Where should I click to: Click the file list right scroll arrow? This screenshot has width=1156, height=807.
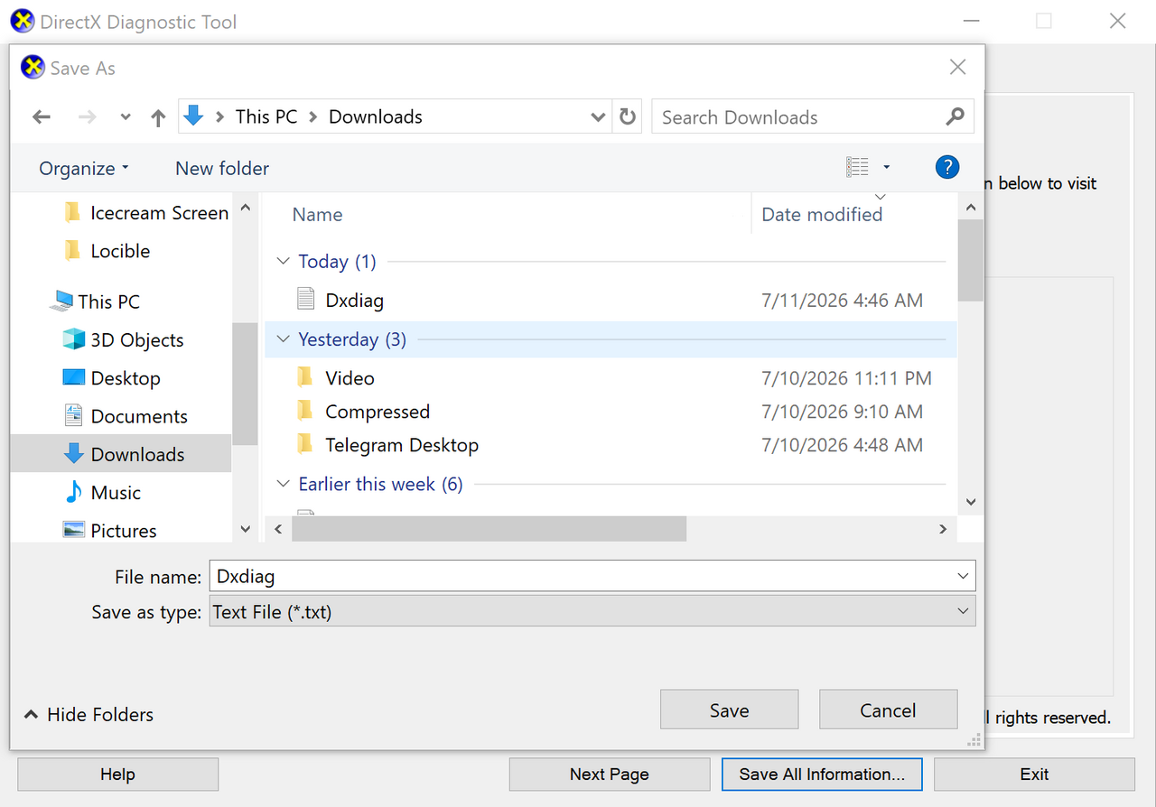pos(943,529)
